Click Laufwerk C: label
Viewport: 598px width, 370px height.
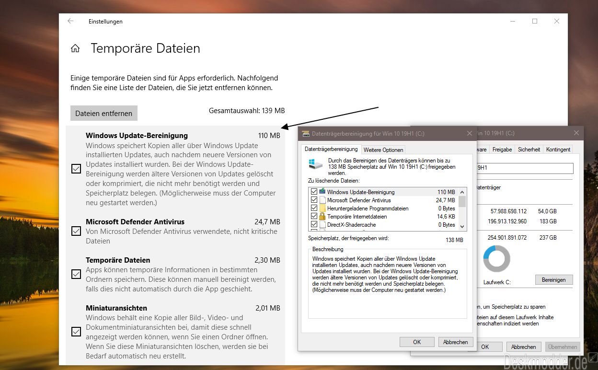tap(496, 282)
